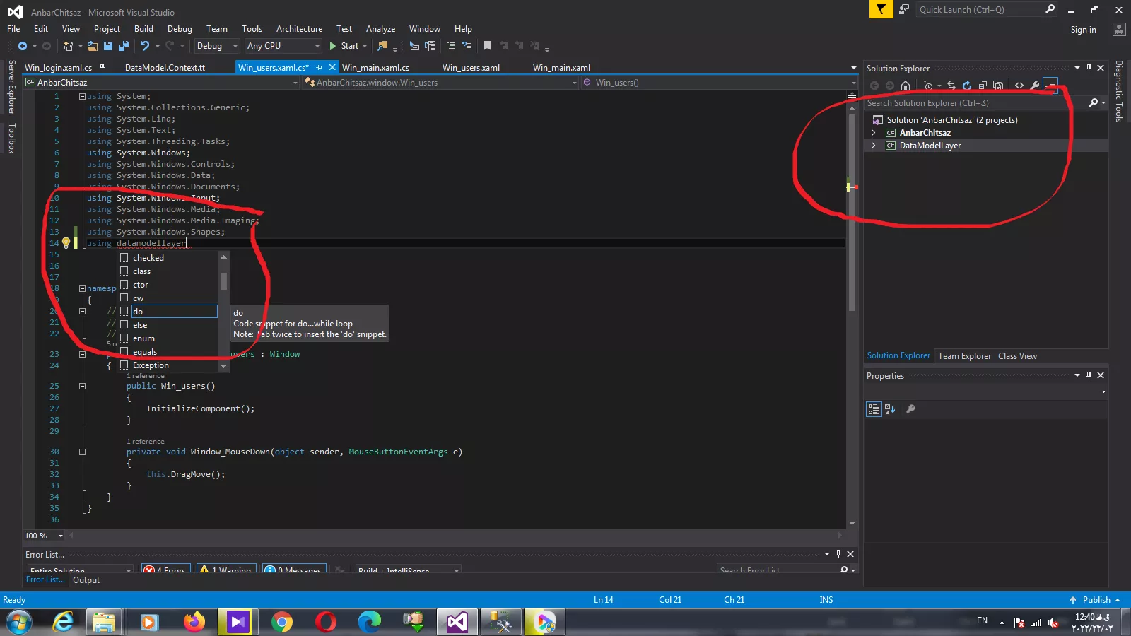The image size is (1131, 636).
Task: Click the Open File toolbar icon
Action: [93, 46]
